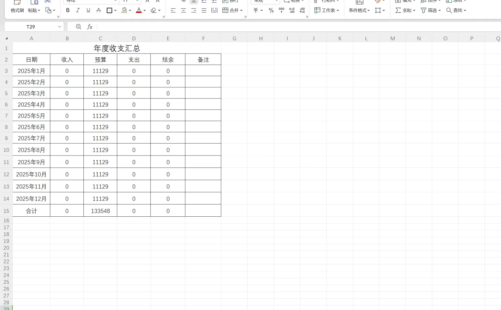The height and width of the screenshot is (310, 501).
Task: Click the zoom magnifier in formula bar
Action: pyautogui.click(x=78, y=27)
